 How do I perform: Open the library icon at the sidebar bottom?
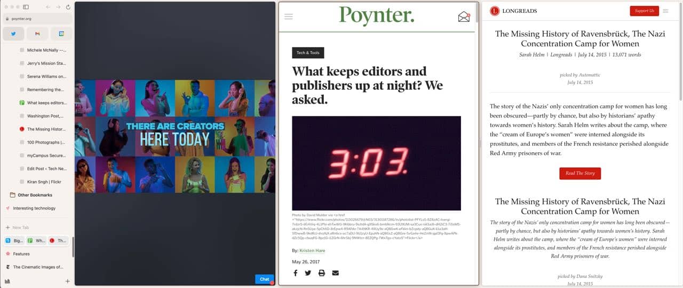[x=7, y=281]
